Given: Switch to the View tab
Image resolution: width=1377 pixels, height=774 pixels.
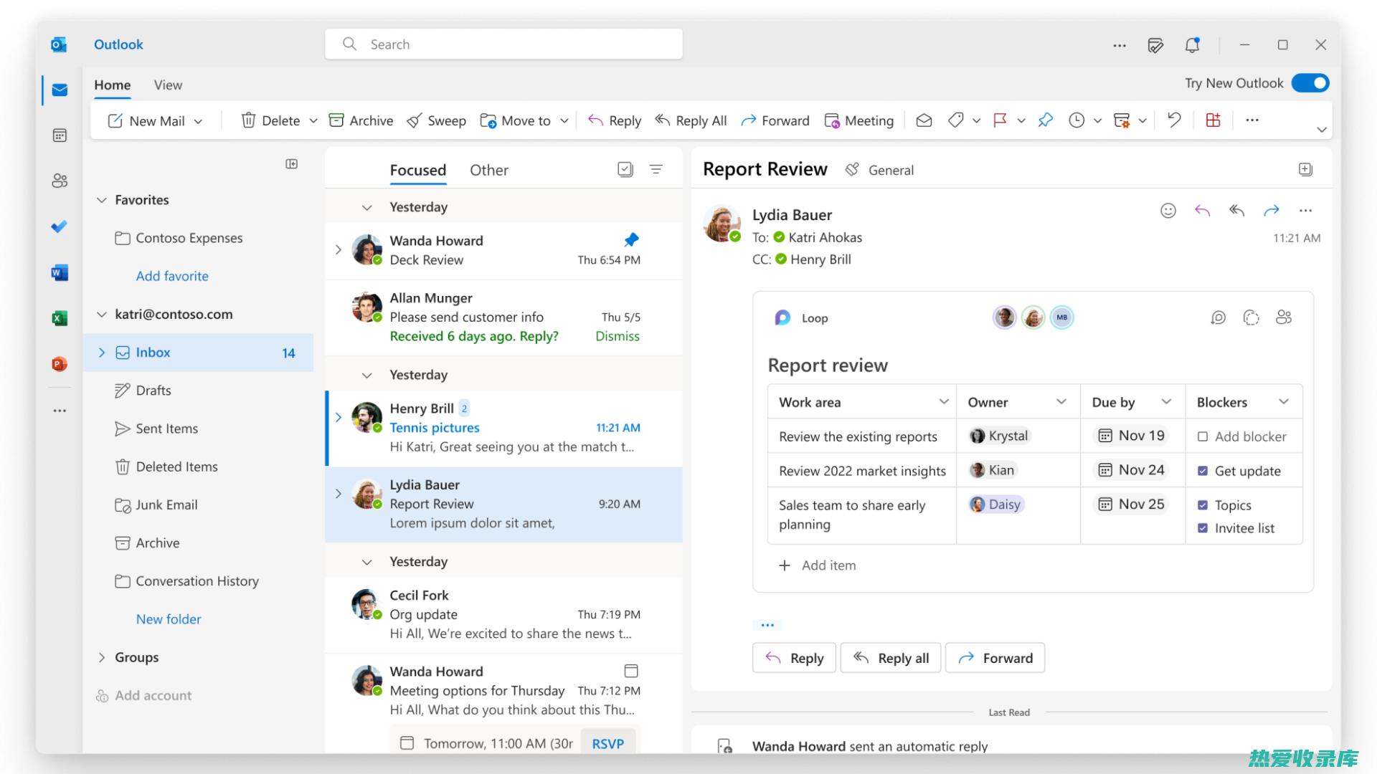Looking at the screenshot, I should click(x=168, y=85).
